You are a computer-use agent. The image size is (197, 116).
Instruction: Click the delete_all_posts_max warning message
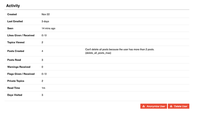pos(120,51)
